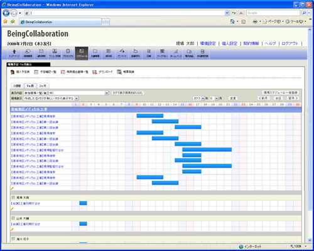Go to next month with 翌月 button

(x=293, y=99)
